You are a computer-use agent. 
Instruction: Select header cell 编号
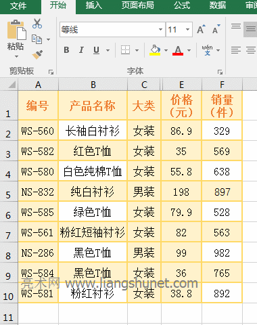tap(38, 106)
